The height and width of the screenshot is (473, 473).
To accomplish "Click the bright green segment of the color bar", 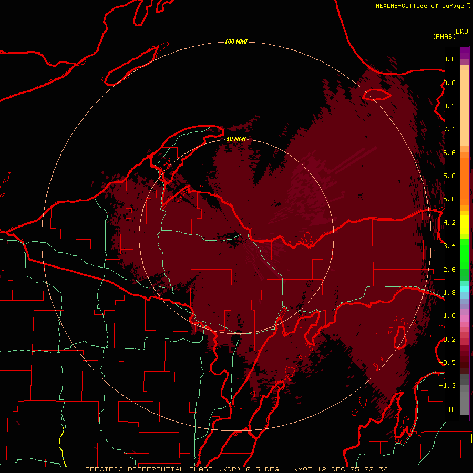I will point(464,254).
